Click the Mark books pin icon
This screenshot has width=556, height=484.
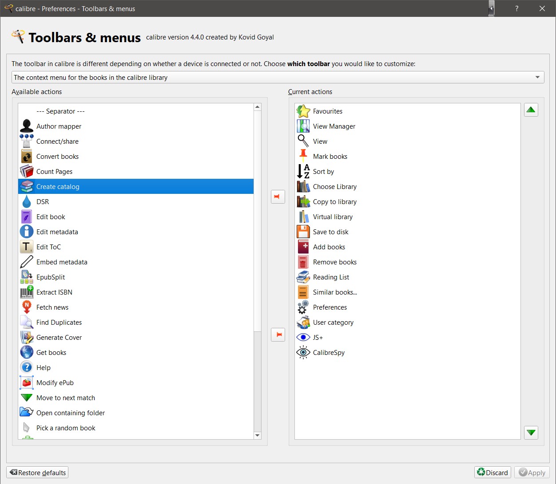(x=303, y=156)
